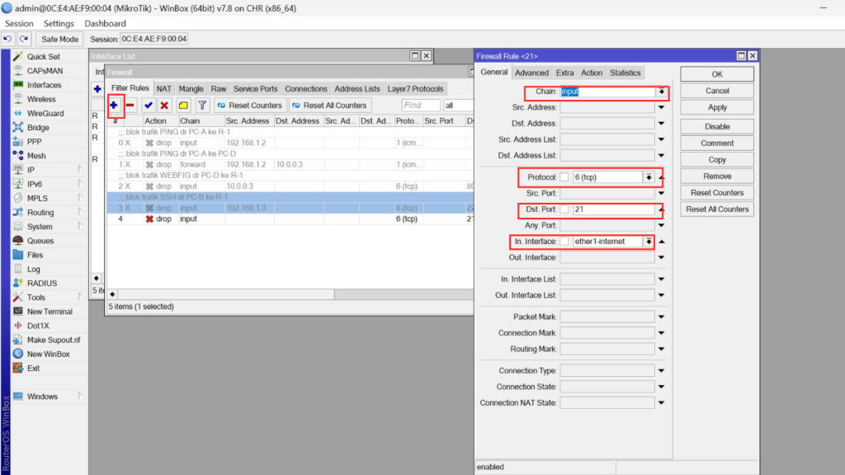845x475 pixels.
Task: Open WireGuard from the sidebar
Action: (x=45, y=113)
